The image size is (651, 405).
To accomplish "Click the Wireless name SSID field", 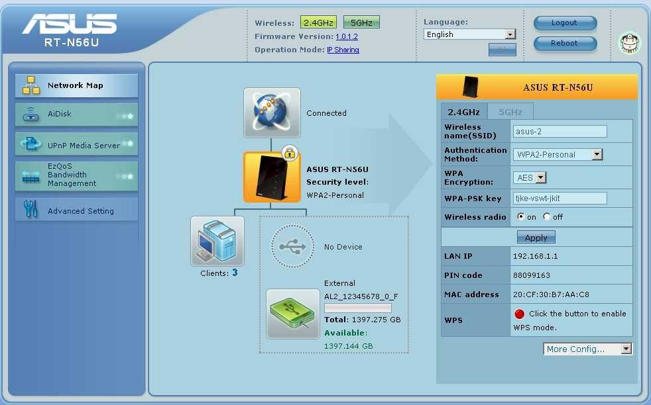I will 560,132.
